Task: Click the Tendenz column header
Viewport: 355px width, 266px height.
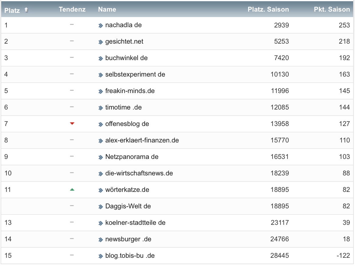Action: (72, 9)
